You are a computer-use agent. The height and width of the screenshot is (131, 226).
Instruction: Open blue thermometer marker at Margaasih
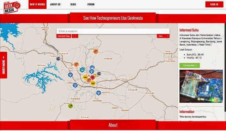pos(75,85)
